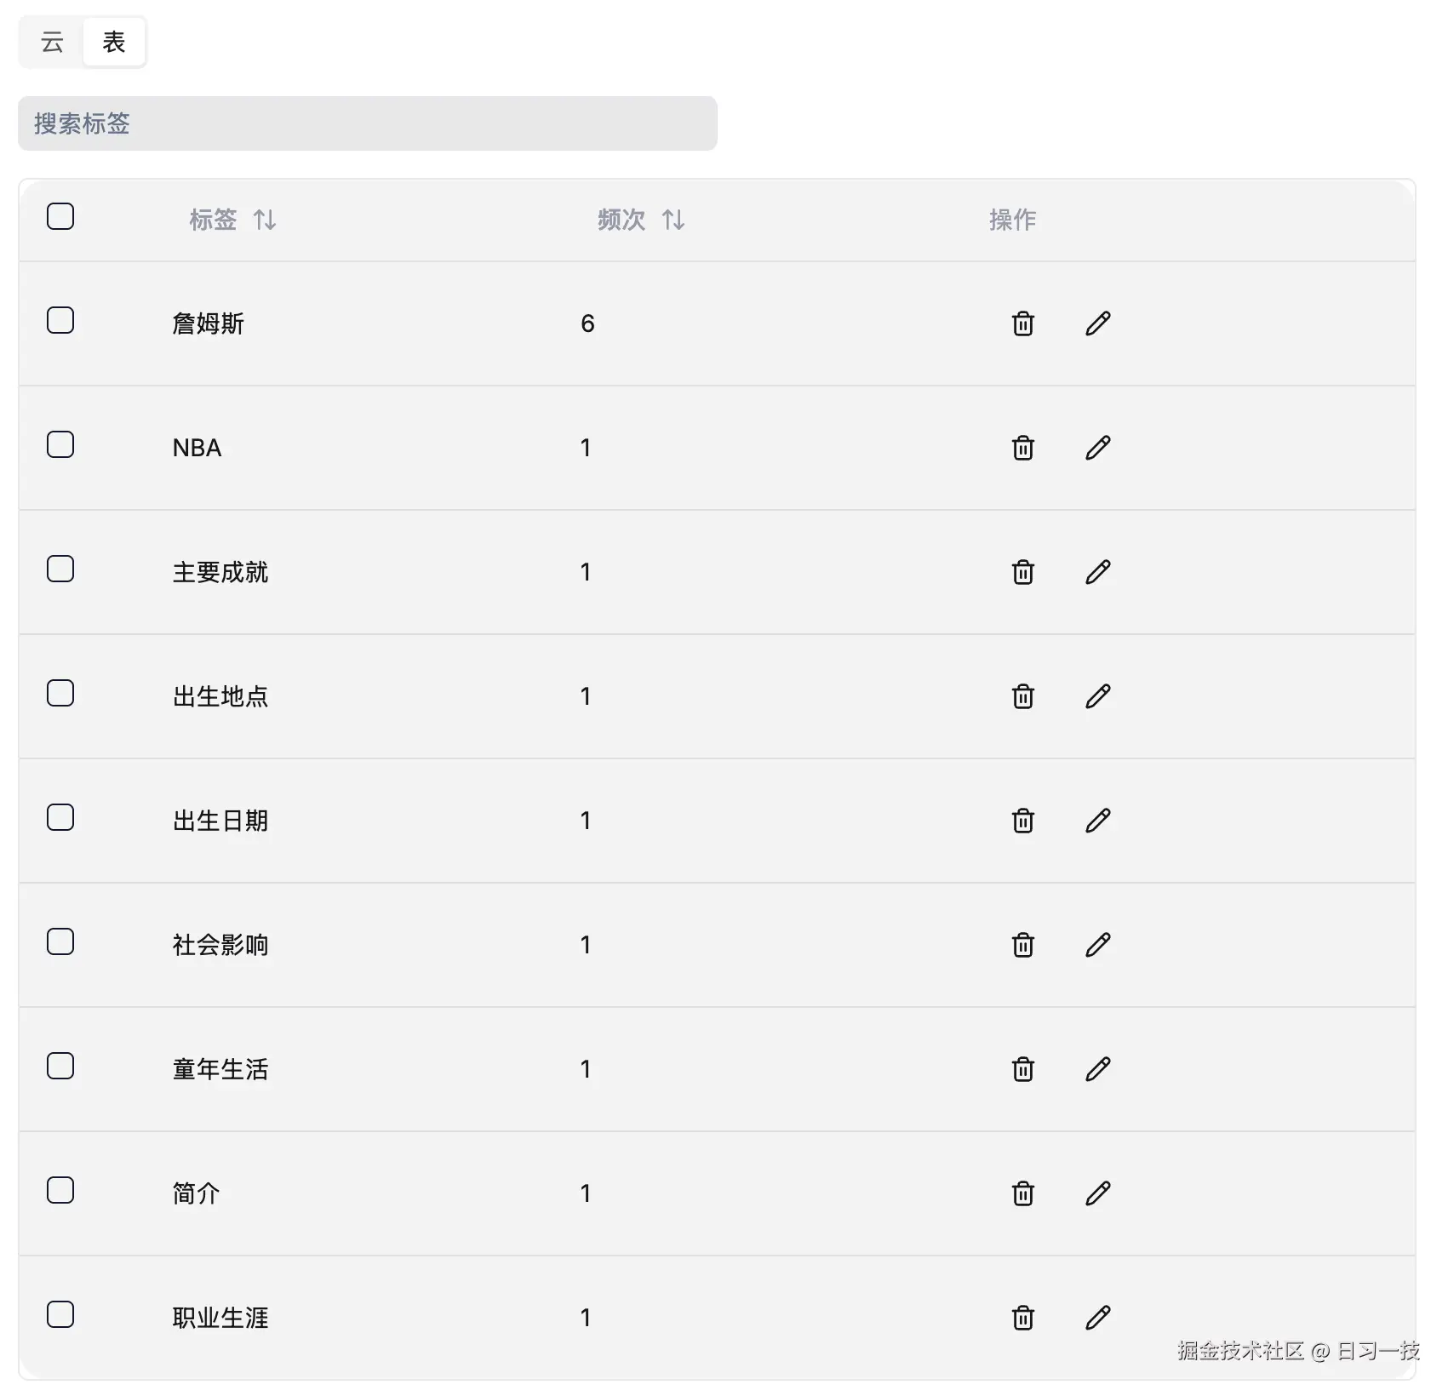Select the checkbox for 詹姆斯 row
Image resolution: width=1454 pixels, height=1396 pixels.
point(60,321)
